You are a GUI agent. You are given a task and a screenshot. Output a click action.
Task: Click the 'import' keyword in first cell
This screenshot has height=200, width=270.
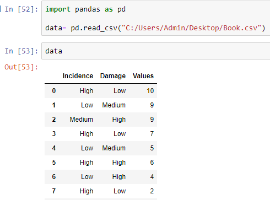pyautogui.click(x=58, y=9)
